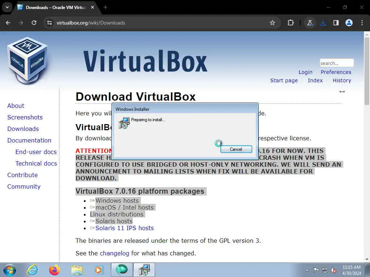The height and width of the screenshot is (277, 370).
Task: Click the browser forward arrow
Action: click(x=21, y=23)
